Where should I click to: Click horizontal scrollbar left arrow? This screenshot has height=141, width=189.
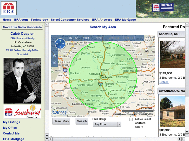click(51, 139)
